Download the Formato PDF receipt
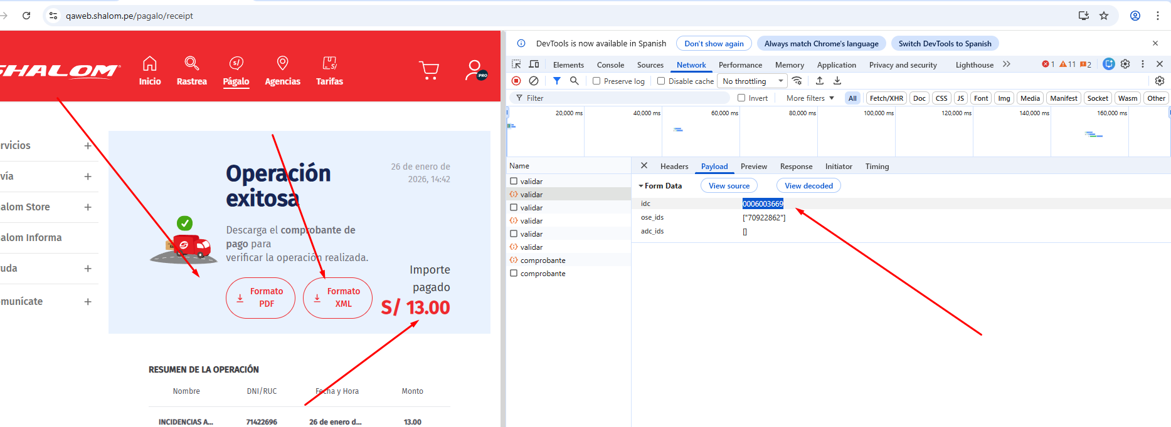 tap(260, 298)
